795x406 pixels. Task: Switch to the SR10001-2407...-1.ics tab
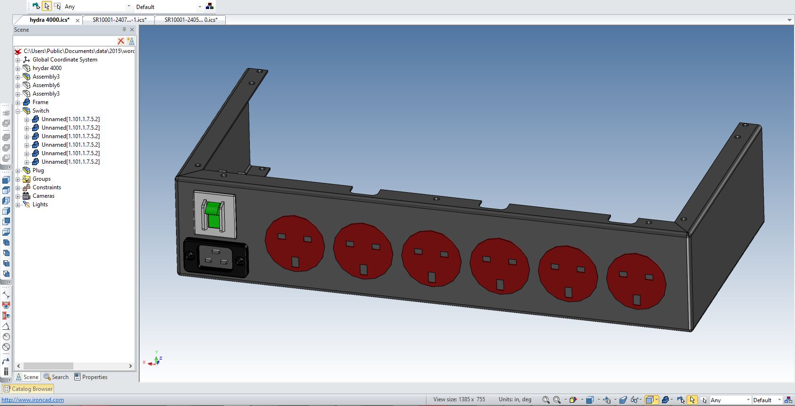point(119,20)
